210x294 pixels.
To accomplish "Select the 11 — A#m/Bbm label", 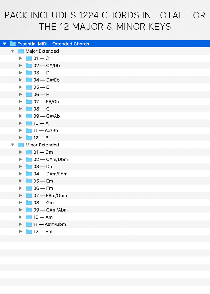I will [x=50, y=224].
